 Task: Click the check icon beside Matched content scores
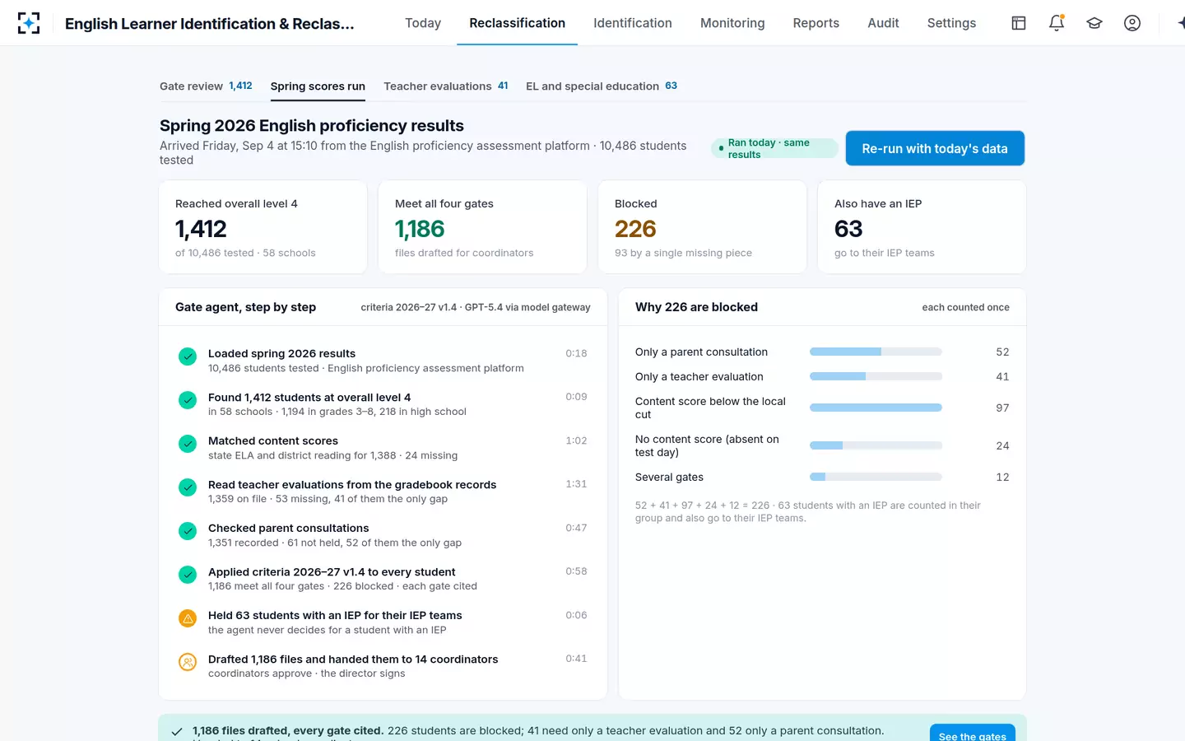[x=188, y=444]
